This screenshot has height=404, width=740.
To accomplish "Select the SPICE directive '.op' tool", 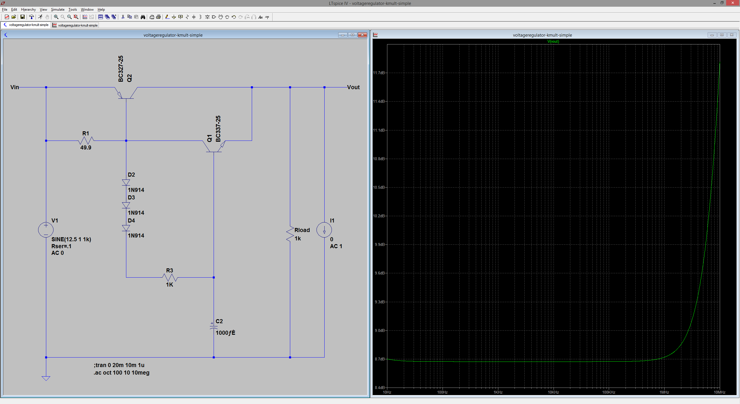I will tap(267, 17).
